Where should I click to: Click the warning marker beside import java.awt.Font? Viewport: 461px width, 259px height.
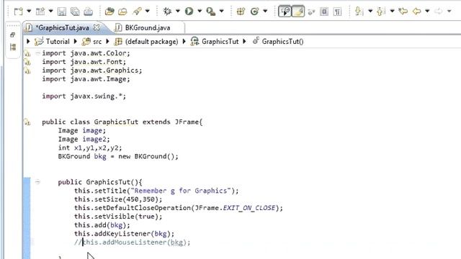27,62
